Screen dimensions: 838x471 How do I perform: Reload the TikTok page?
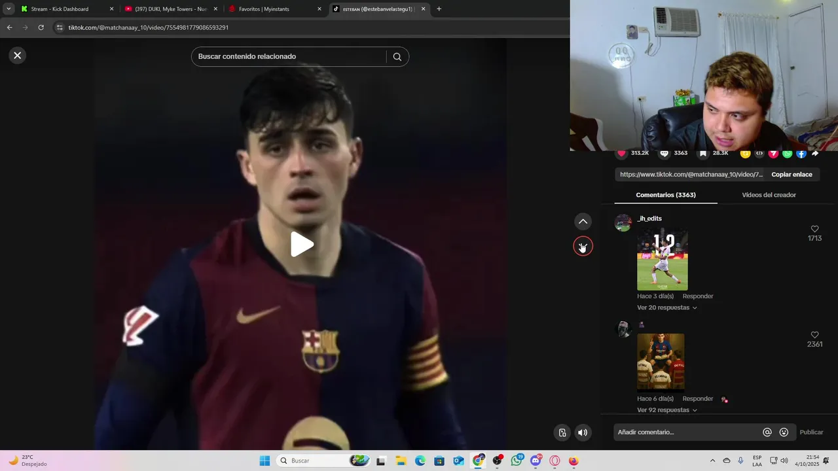41,27
